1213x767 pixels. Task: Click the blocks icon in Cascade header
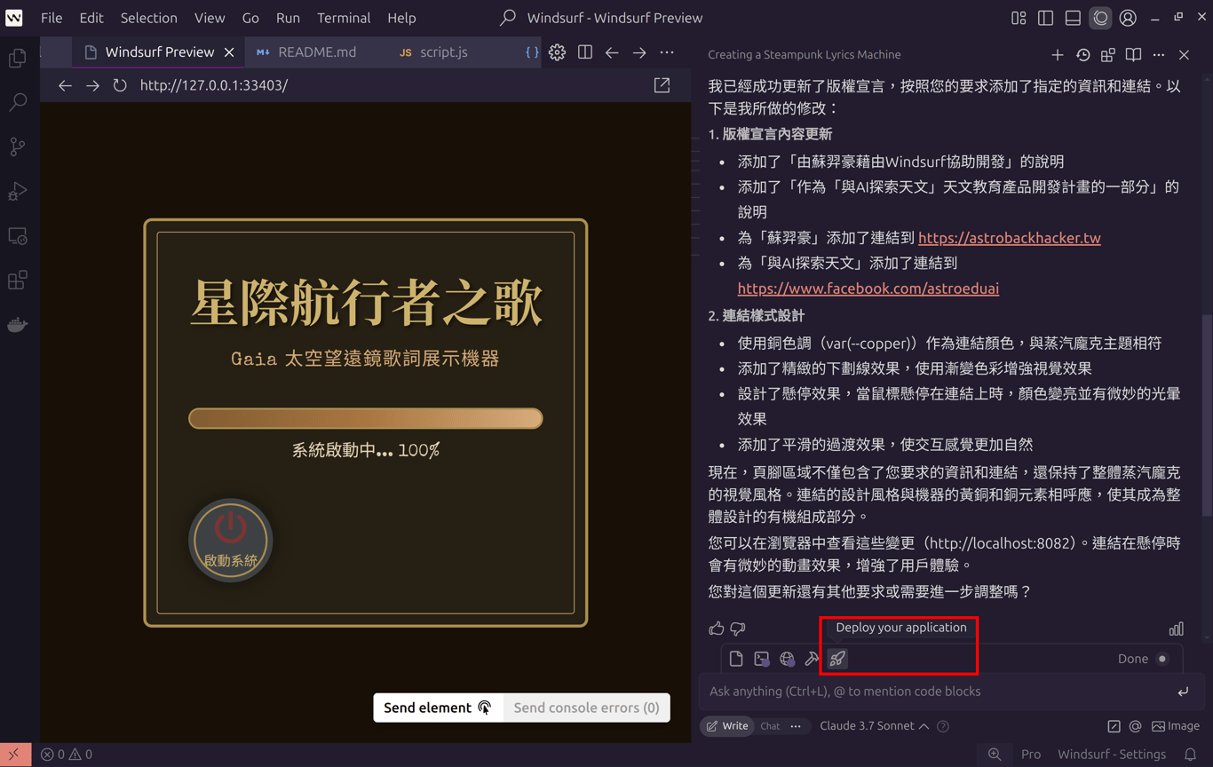pos(1107,55)
